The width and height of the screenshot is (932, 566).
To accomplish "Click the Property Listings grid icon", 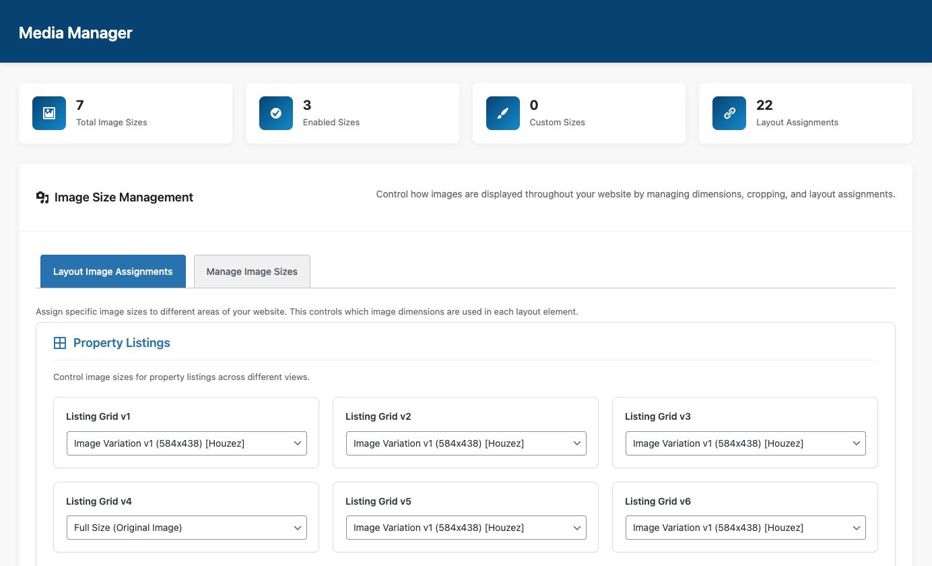I will (60, 343).
